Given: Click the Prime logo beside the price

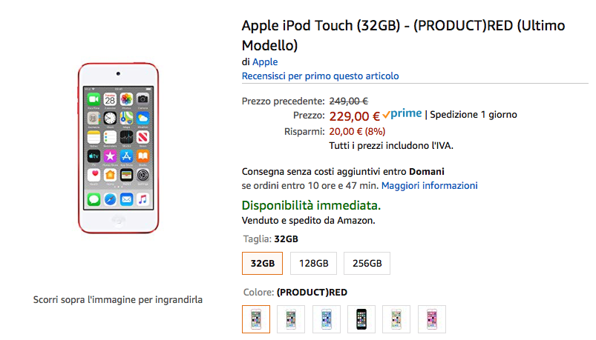Looking at the screenshot, I should click(x=402, y=114).
